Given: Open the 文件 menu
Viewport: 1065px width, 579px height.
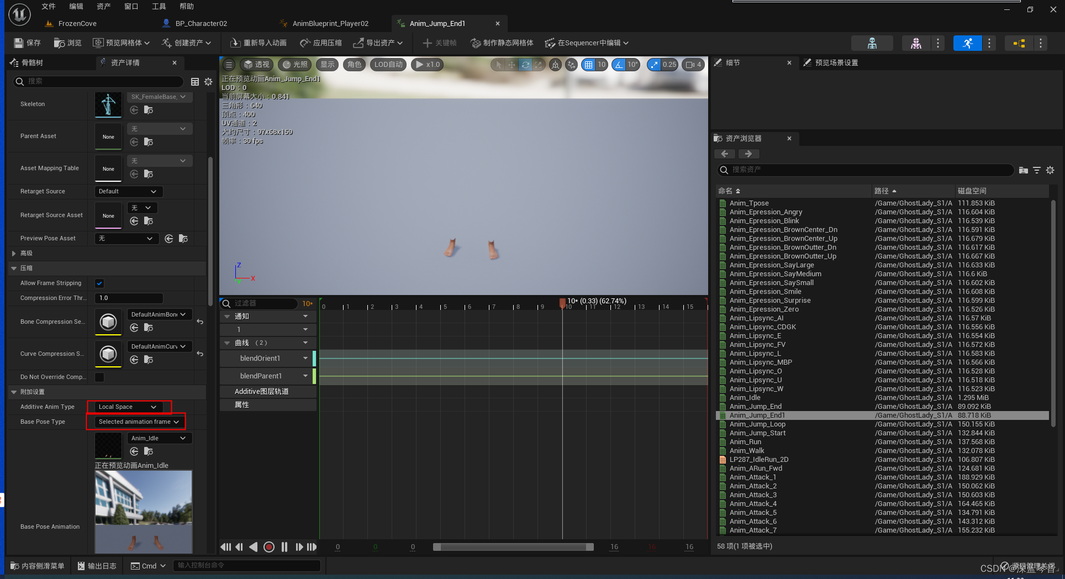Looking at the screenshot, I should coord(49,7).
